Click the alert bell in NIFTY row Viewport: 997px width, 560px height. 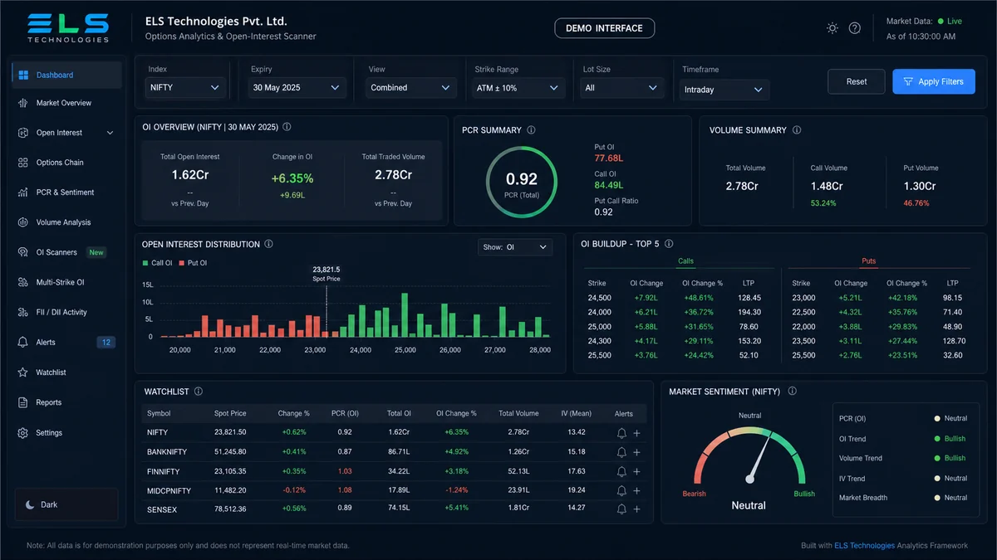click(621, 432)
